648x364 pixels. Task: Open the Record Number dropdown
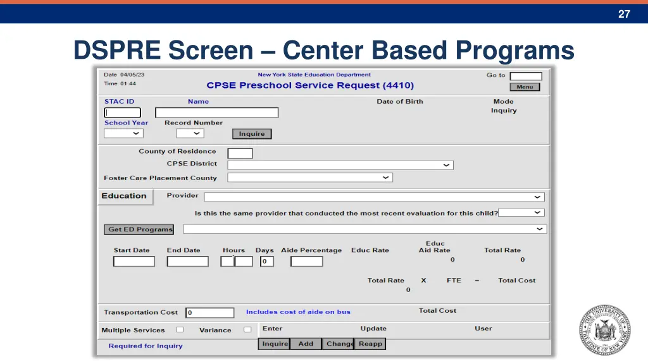pos(190,133)
